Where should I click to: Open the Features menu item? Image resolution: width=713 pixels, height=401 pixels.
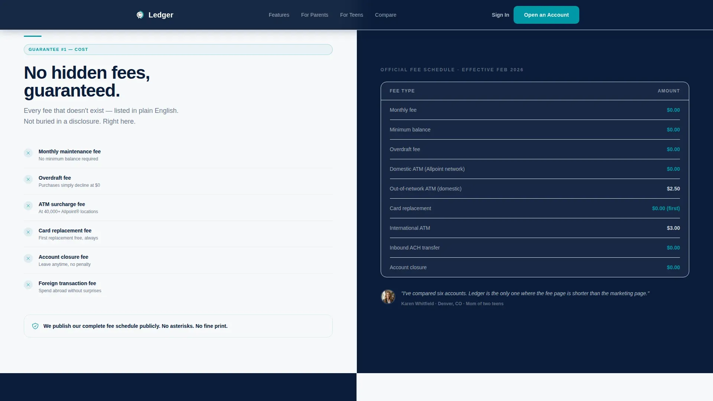coord(279,15)
